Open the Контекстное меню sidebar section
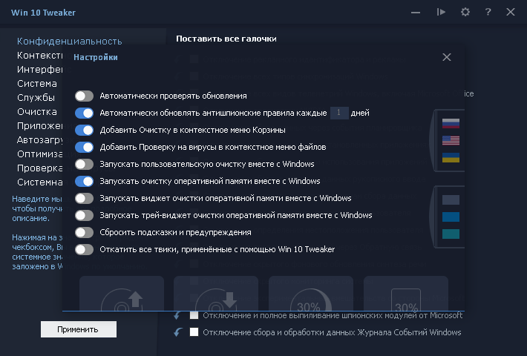This screenshot has width=527, height=356. pyautogui.click(x=39, y=56)
